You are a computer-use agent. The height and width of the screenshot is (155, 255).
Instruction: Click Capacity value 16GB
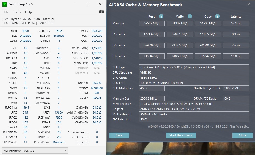pos(59,31)
